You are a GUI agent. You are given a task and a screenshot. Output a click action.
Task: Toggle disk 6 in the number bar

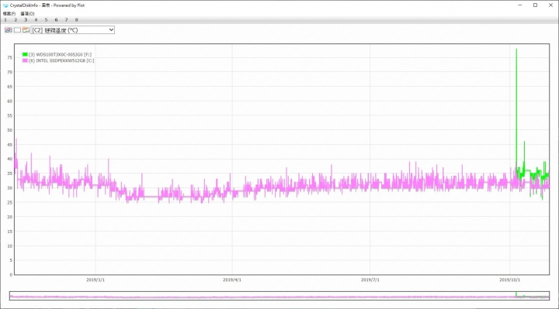(56, 20)
